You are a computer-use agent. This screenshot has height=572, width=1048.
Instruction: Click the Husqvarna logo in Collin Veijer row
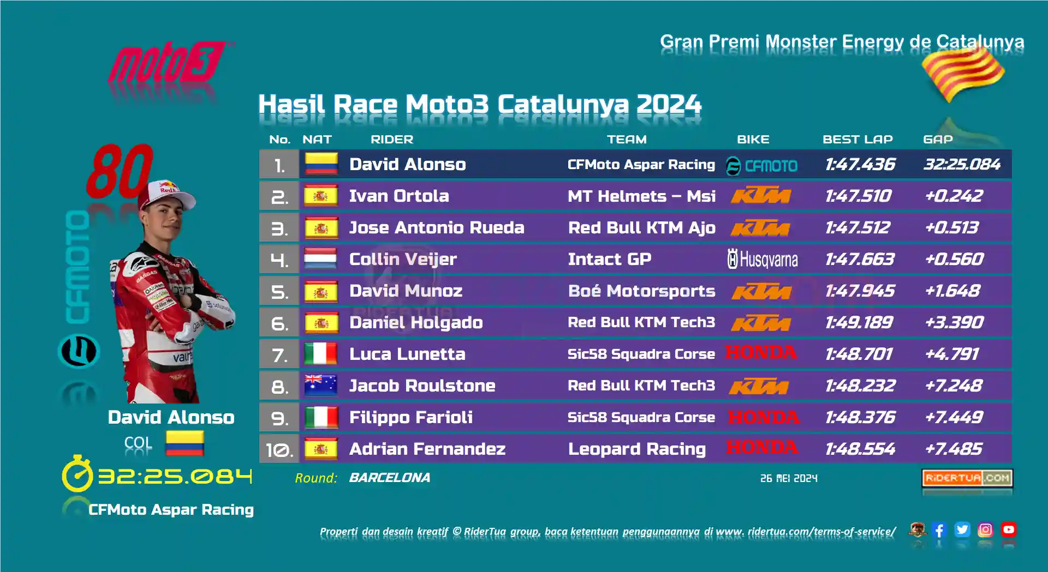coord(763,259)
